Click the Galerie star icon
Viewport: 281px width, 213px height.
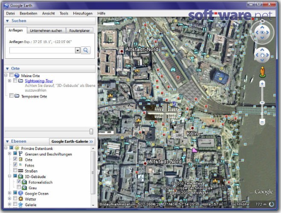[20, 204]
